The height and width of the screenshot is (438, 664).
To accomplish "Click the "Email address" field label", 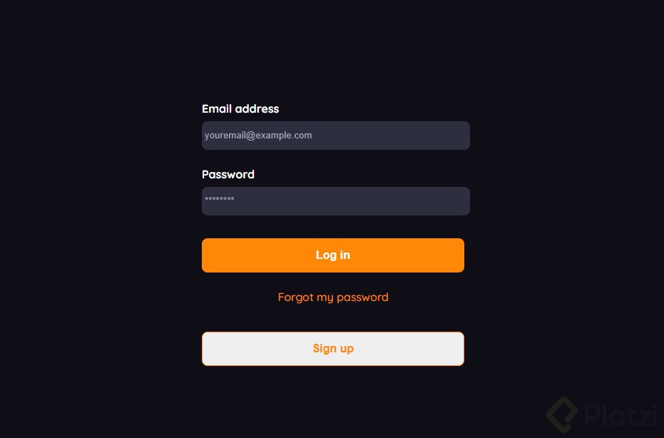I will tap(240, 109).
